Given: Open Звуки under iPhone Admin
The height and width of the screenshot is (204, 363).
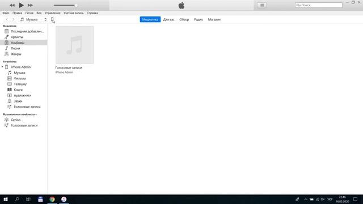Looking at the screenshot, I should click(x=24, y=101).
